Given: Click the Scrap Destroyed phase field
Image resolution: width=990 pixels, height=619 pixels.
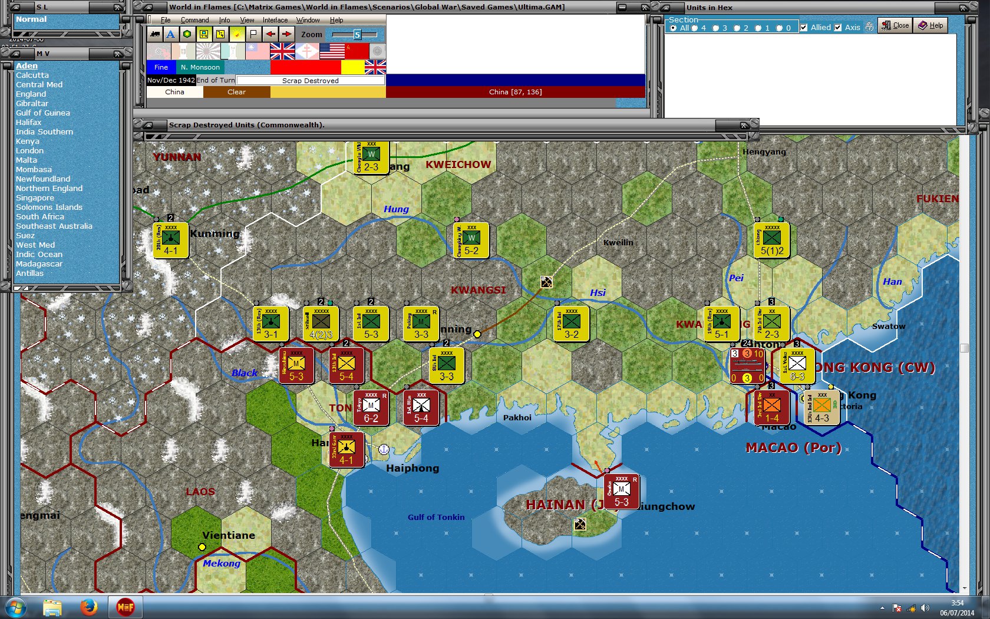Looking at the screenshot, I should pos(310,80).
